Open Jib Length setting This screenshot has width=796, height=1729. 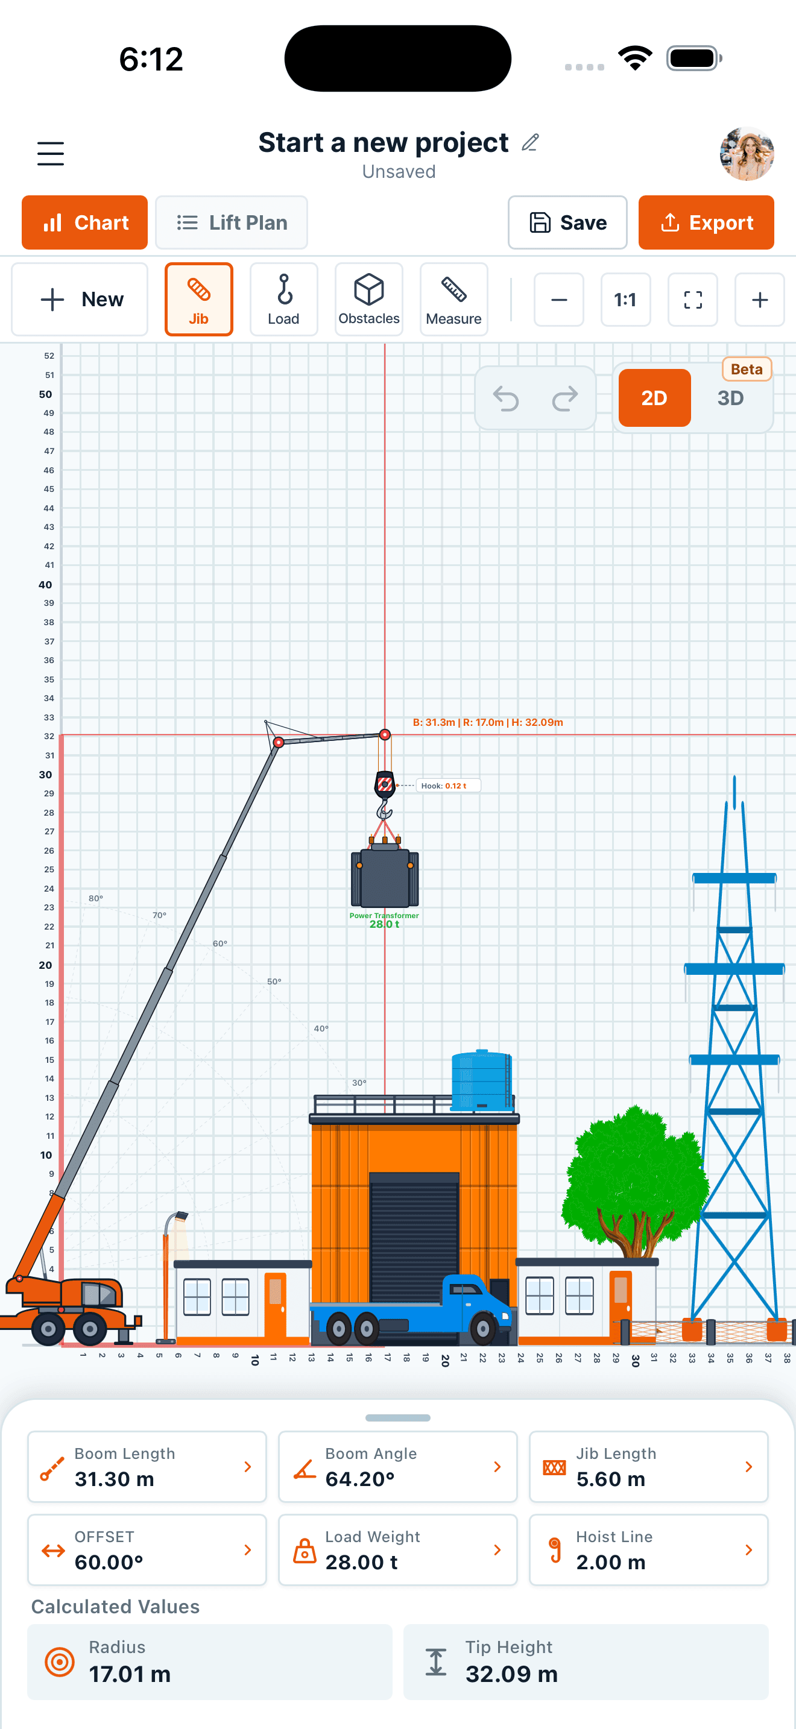[648, 1467]
